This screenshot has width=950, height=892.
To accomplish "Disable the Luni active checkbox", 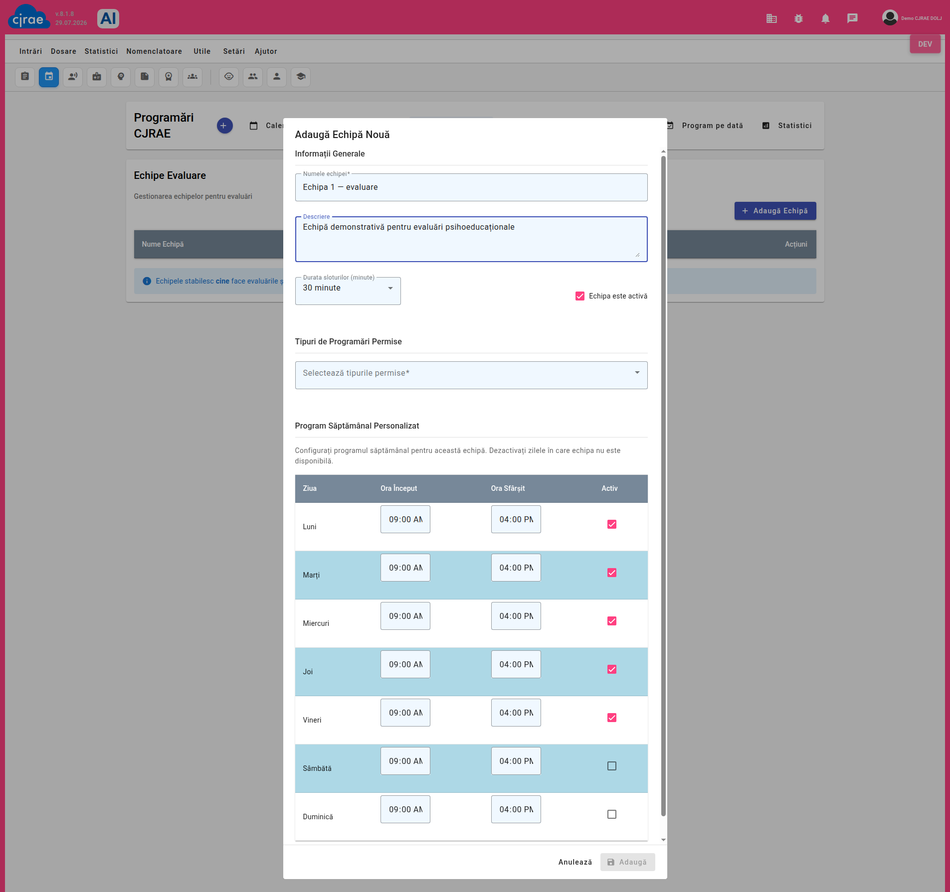I will pos(612,524).
